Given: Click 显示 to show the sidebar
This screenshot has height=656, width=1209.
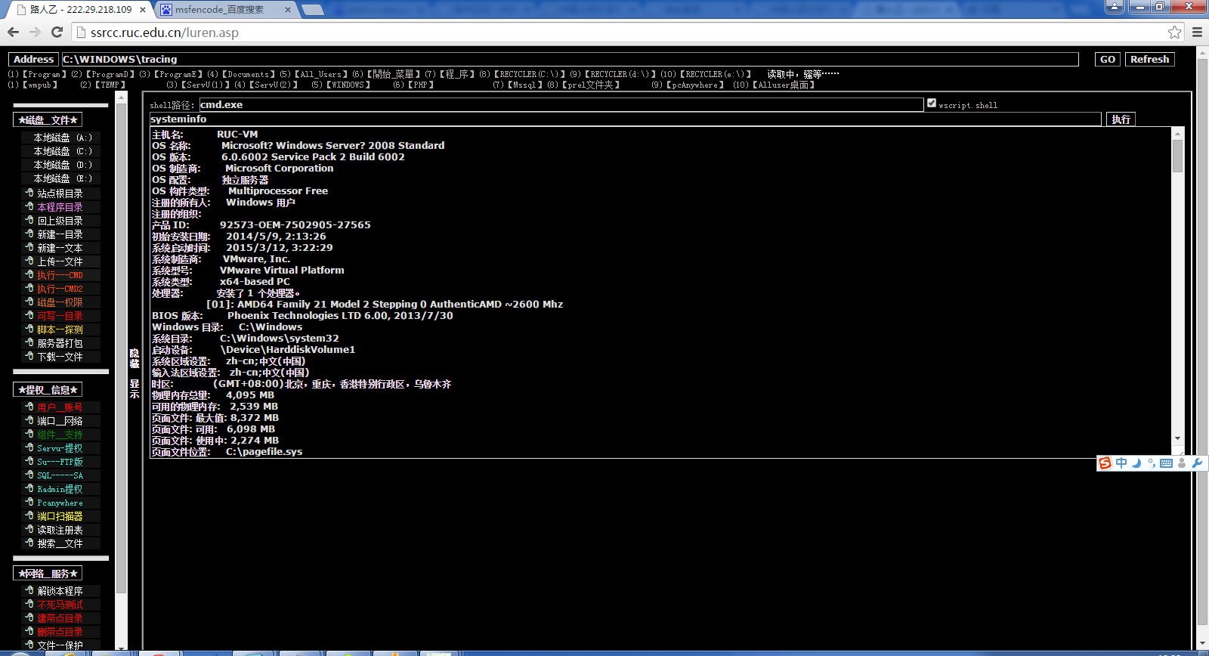Looking at the screenshot, I should 135,388.
